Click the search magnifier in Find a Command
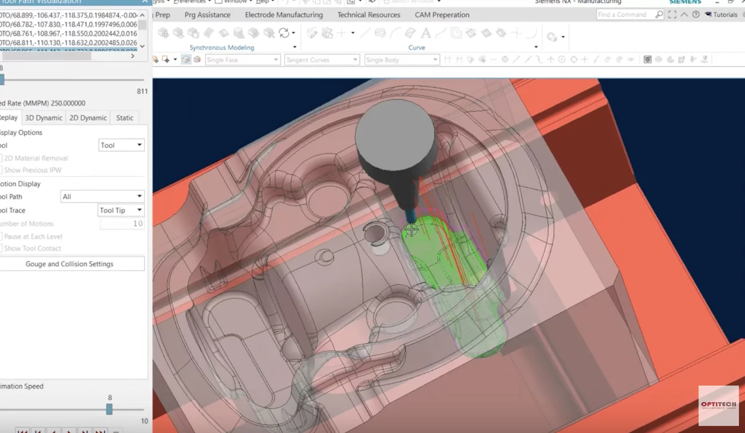The height and width of the screenshot is (433, 745). click(659, 15)
